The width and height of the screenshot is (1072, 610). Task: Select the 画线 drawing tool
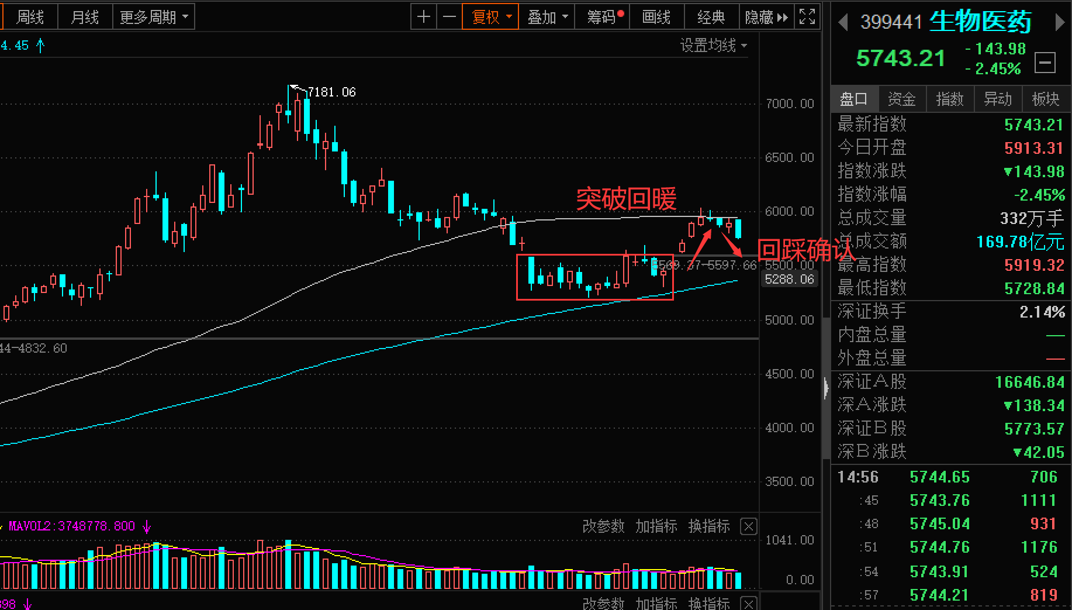pos(656,17)
